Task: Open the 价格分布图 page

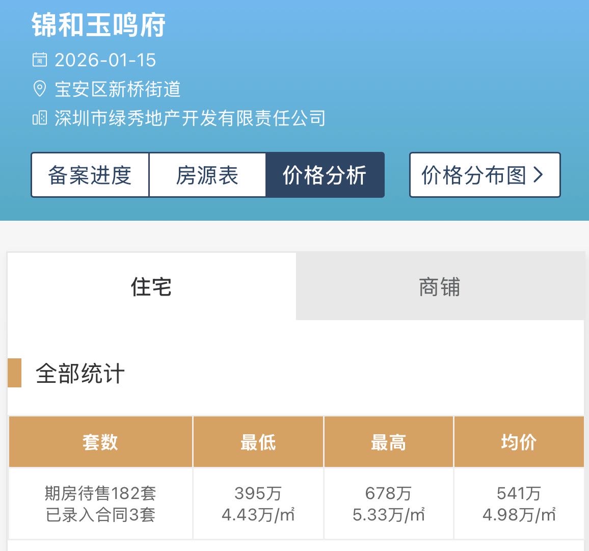Action: (x=484, y=175)
